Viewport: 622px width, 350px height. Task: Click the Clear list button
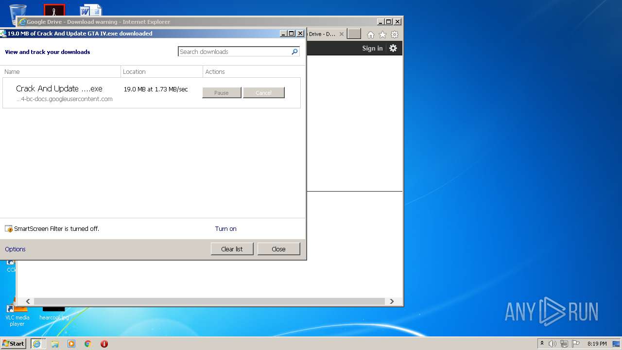232,249
